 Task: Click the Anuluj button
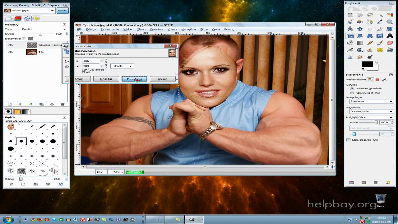click(x=163, y=79)
